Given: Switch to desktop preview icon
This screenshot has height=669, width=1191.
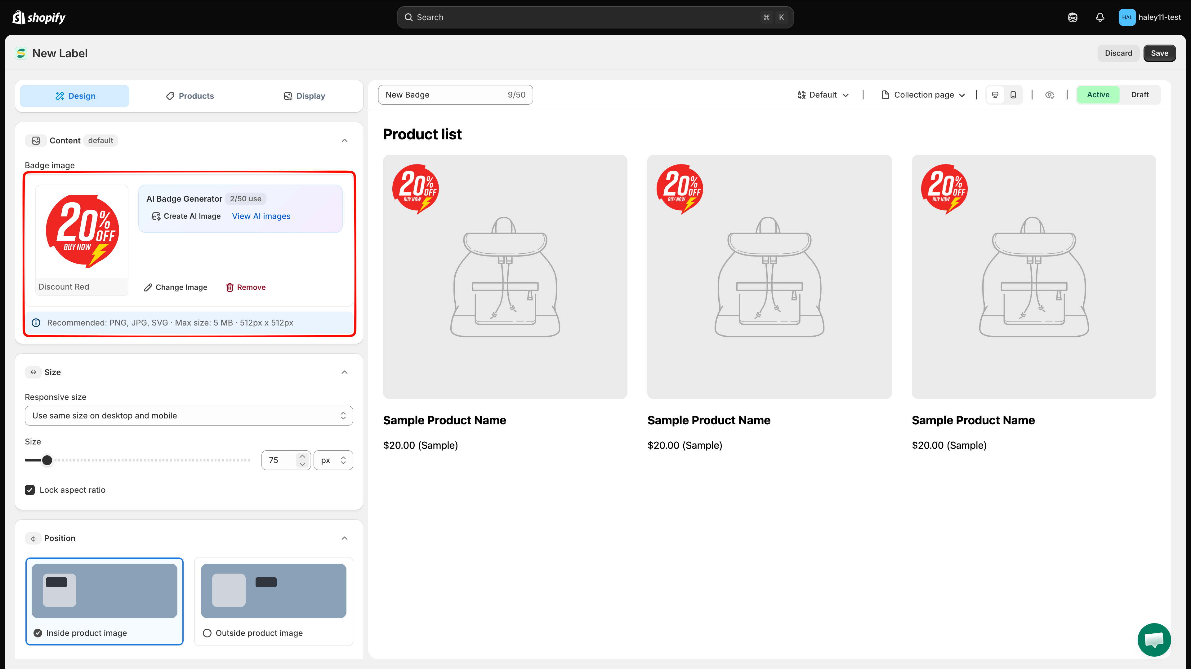Looking at the screenshot, I should tap(995, 95).
